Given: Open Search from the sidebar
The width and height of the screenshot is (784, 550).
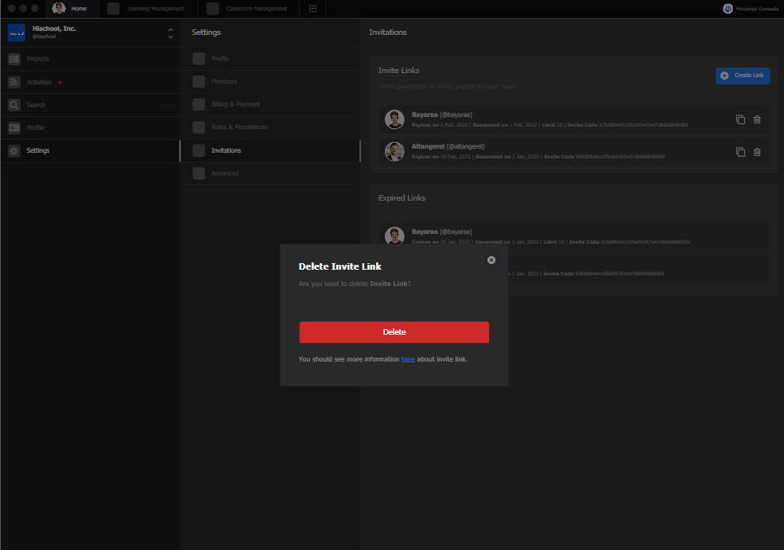Looking at the screenshot, I should (x=36, y=105).
